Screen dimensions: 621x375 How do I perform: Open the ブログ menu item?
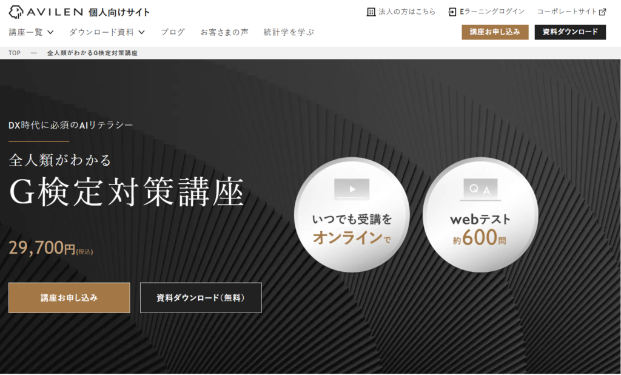[x=173, y=32]
